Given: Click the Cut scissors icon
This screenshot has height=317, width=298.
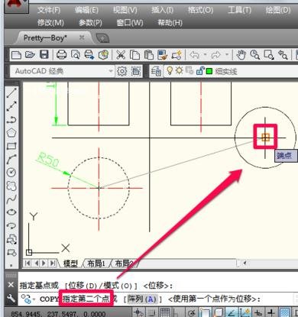Looking at the screenshot, I should pyautogui.click(x=121, y=55).
